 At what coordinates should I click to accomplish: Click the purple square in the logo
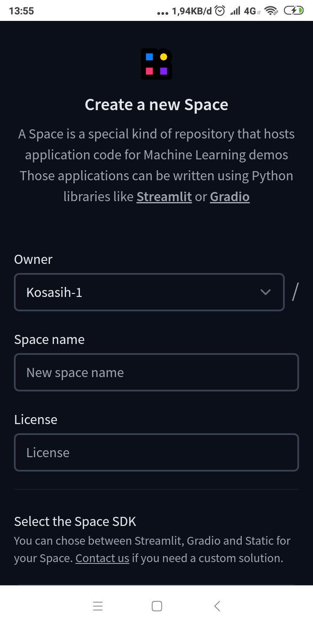click(163, 71)
